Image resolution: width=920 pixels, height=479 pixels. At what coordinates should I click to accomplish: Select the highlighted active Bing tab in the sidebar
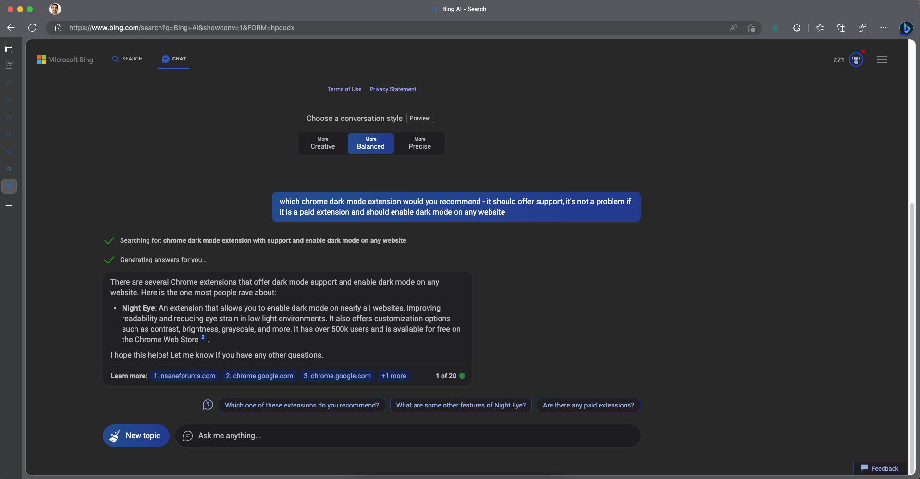click(x=9, y=186)
